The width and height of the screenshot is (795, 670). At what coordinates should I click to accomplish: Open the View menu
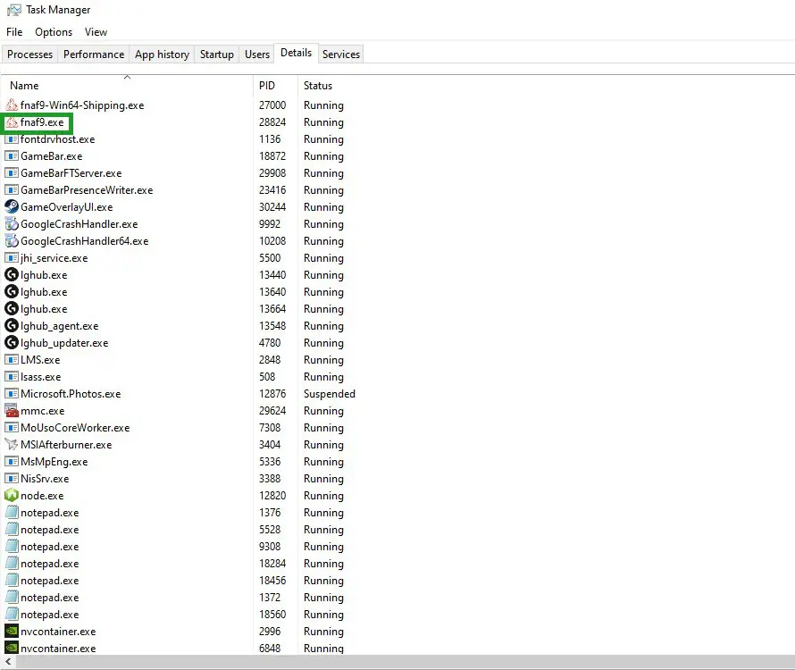[96, 32]
